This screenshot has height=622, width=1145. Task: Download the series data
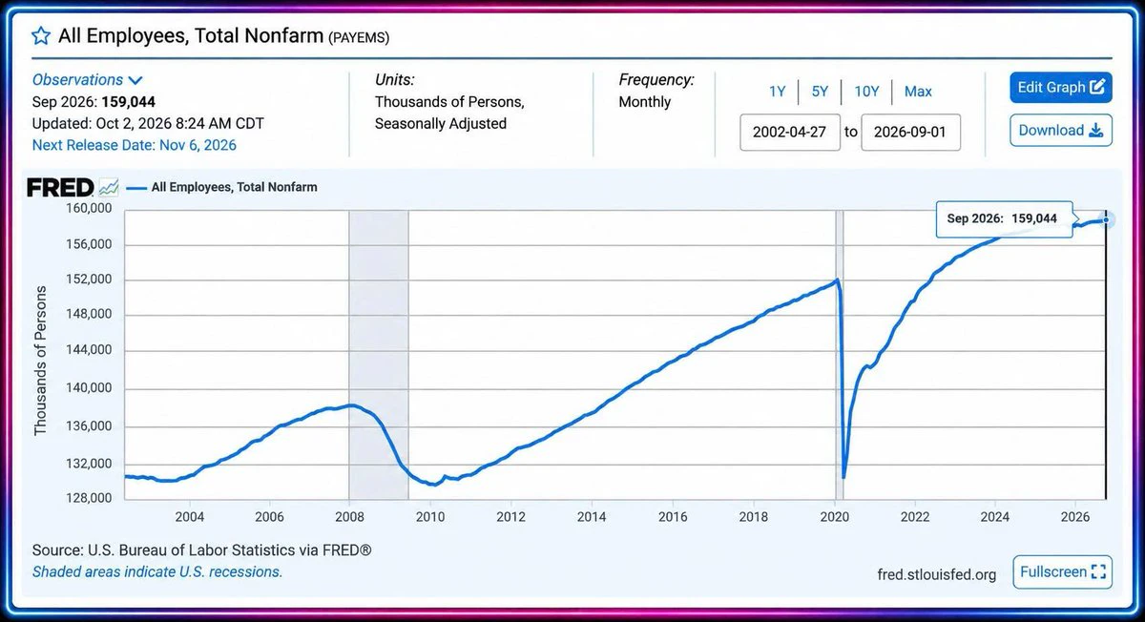1061,131
